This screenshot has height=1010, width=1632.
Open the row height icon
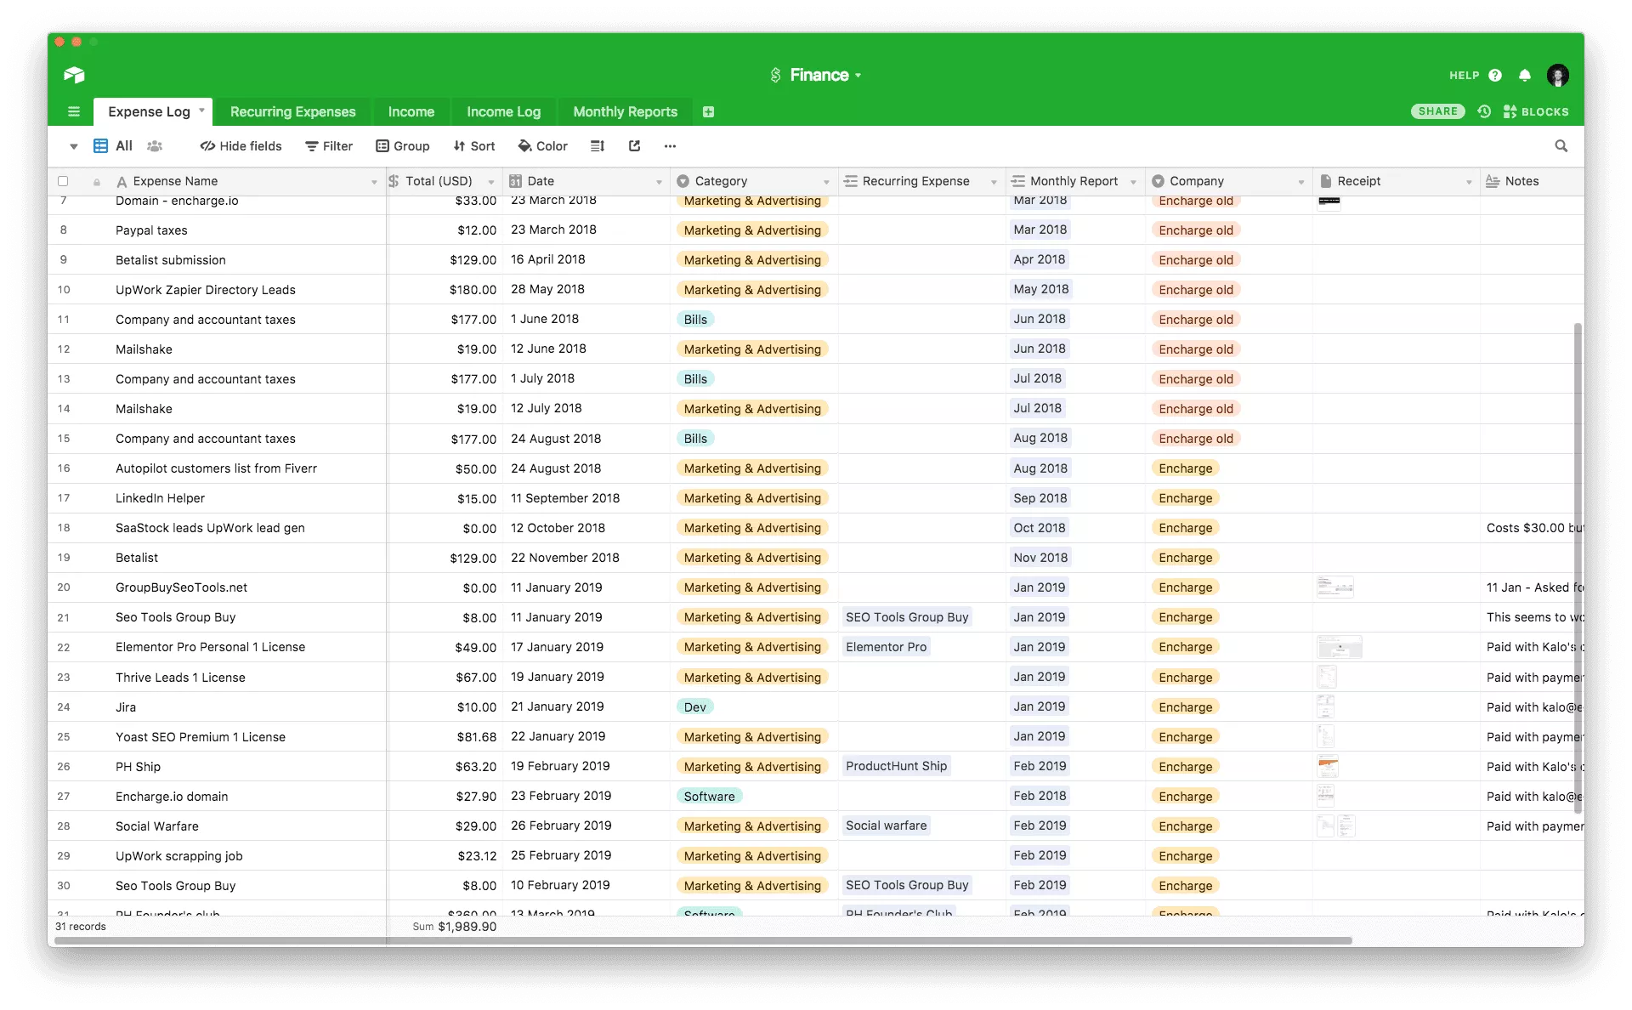coord(597,146)
